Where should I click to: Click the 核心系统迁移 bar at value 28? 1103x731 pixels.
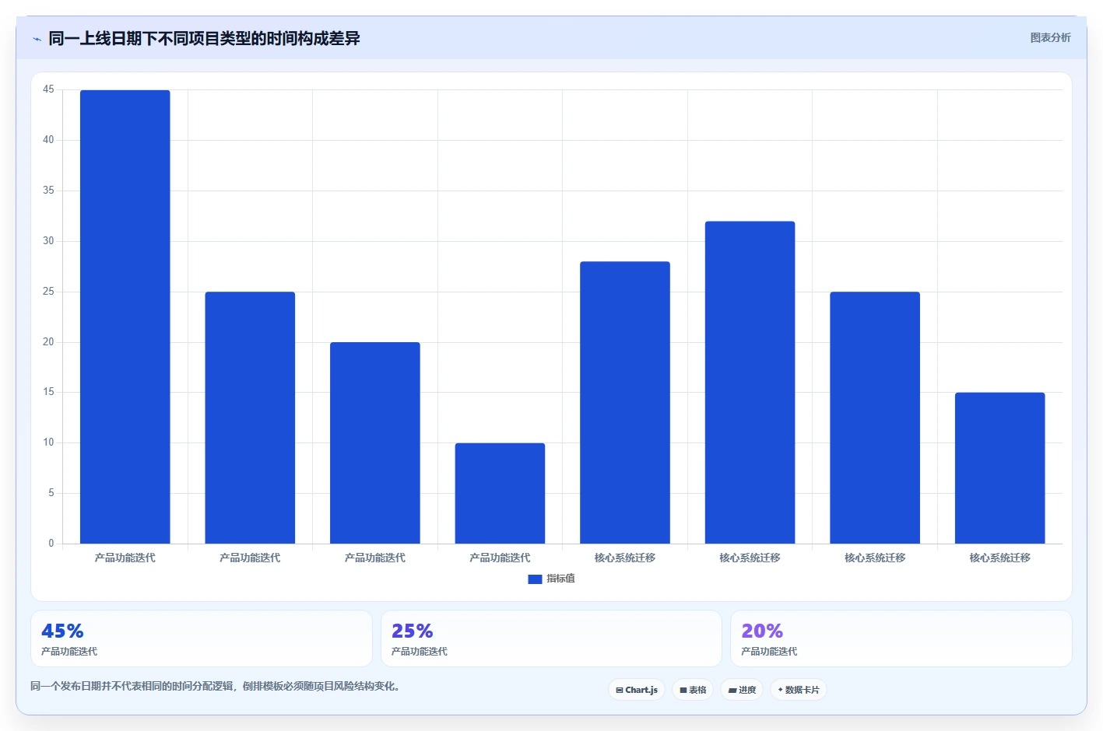[x=625, y=402]
